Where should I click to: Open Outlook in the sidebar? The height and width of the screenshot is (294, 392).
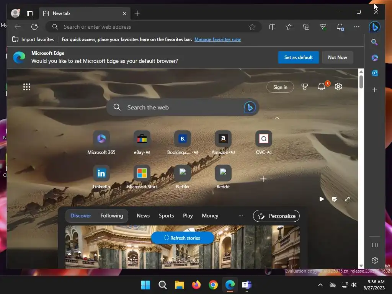(374, 73)
